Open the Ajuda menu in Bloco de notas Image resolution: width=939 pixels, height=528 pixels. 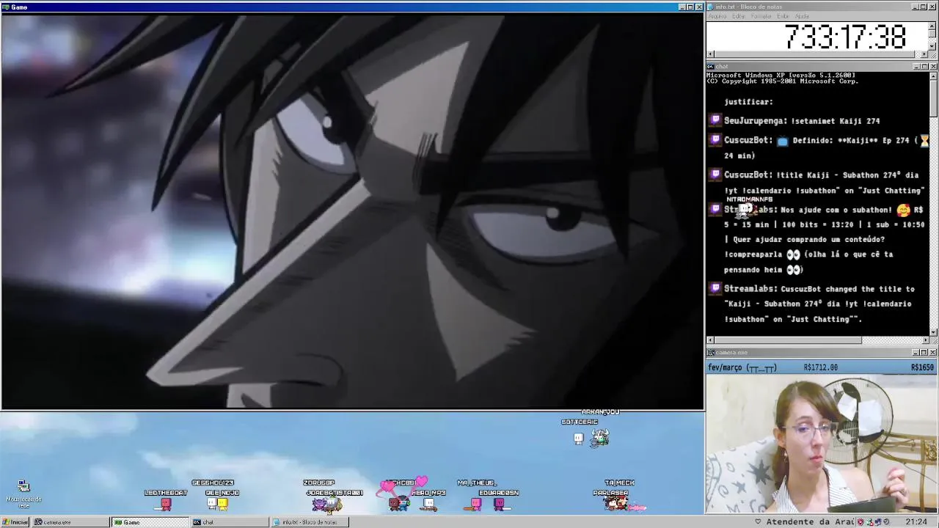click(802, 16)
